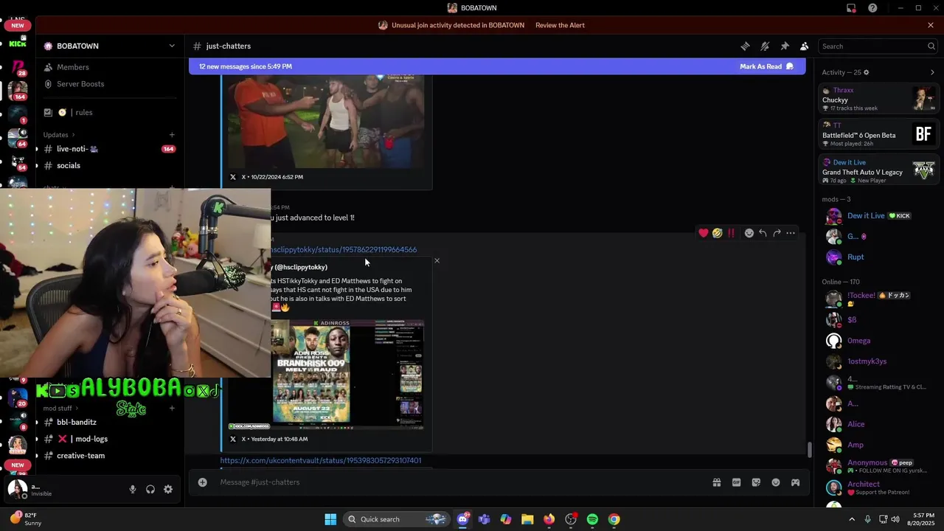Open Spotify from the taskbar
The width and height of the screenshot is (944, 531).
[x=592, y=519]
